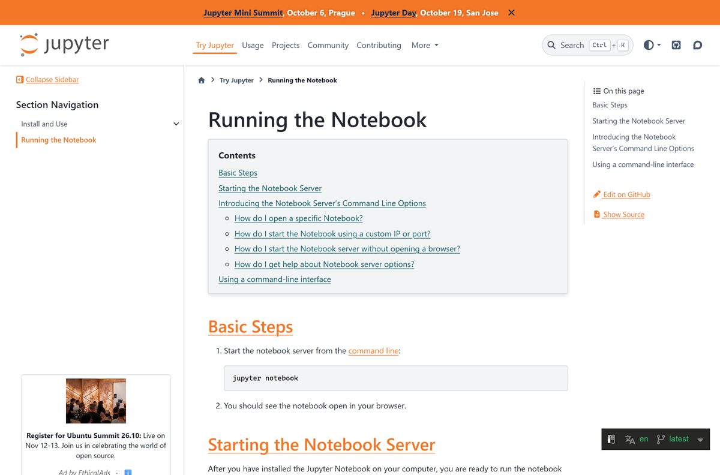Click Basic Steps in Contents box
The image size is (720, 475).
[238, 173]
